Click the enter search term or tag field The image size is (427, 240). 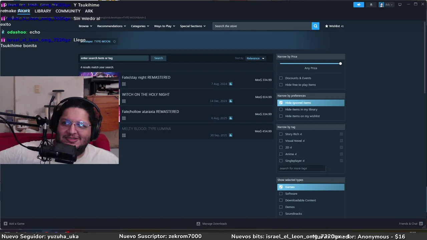[x=114, y=58]
